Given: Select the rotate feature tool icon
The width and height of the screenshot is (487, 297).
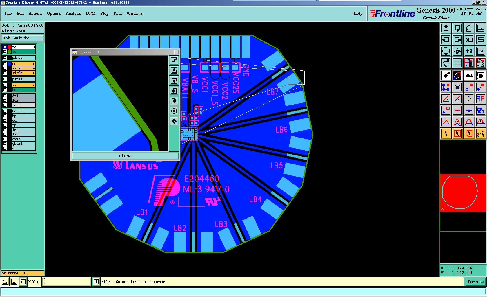Looking at the screenshot, I should click(x=469, y=99).
